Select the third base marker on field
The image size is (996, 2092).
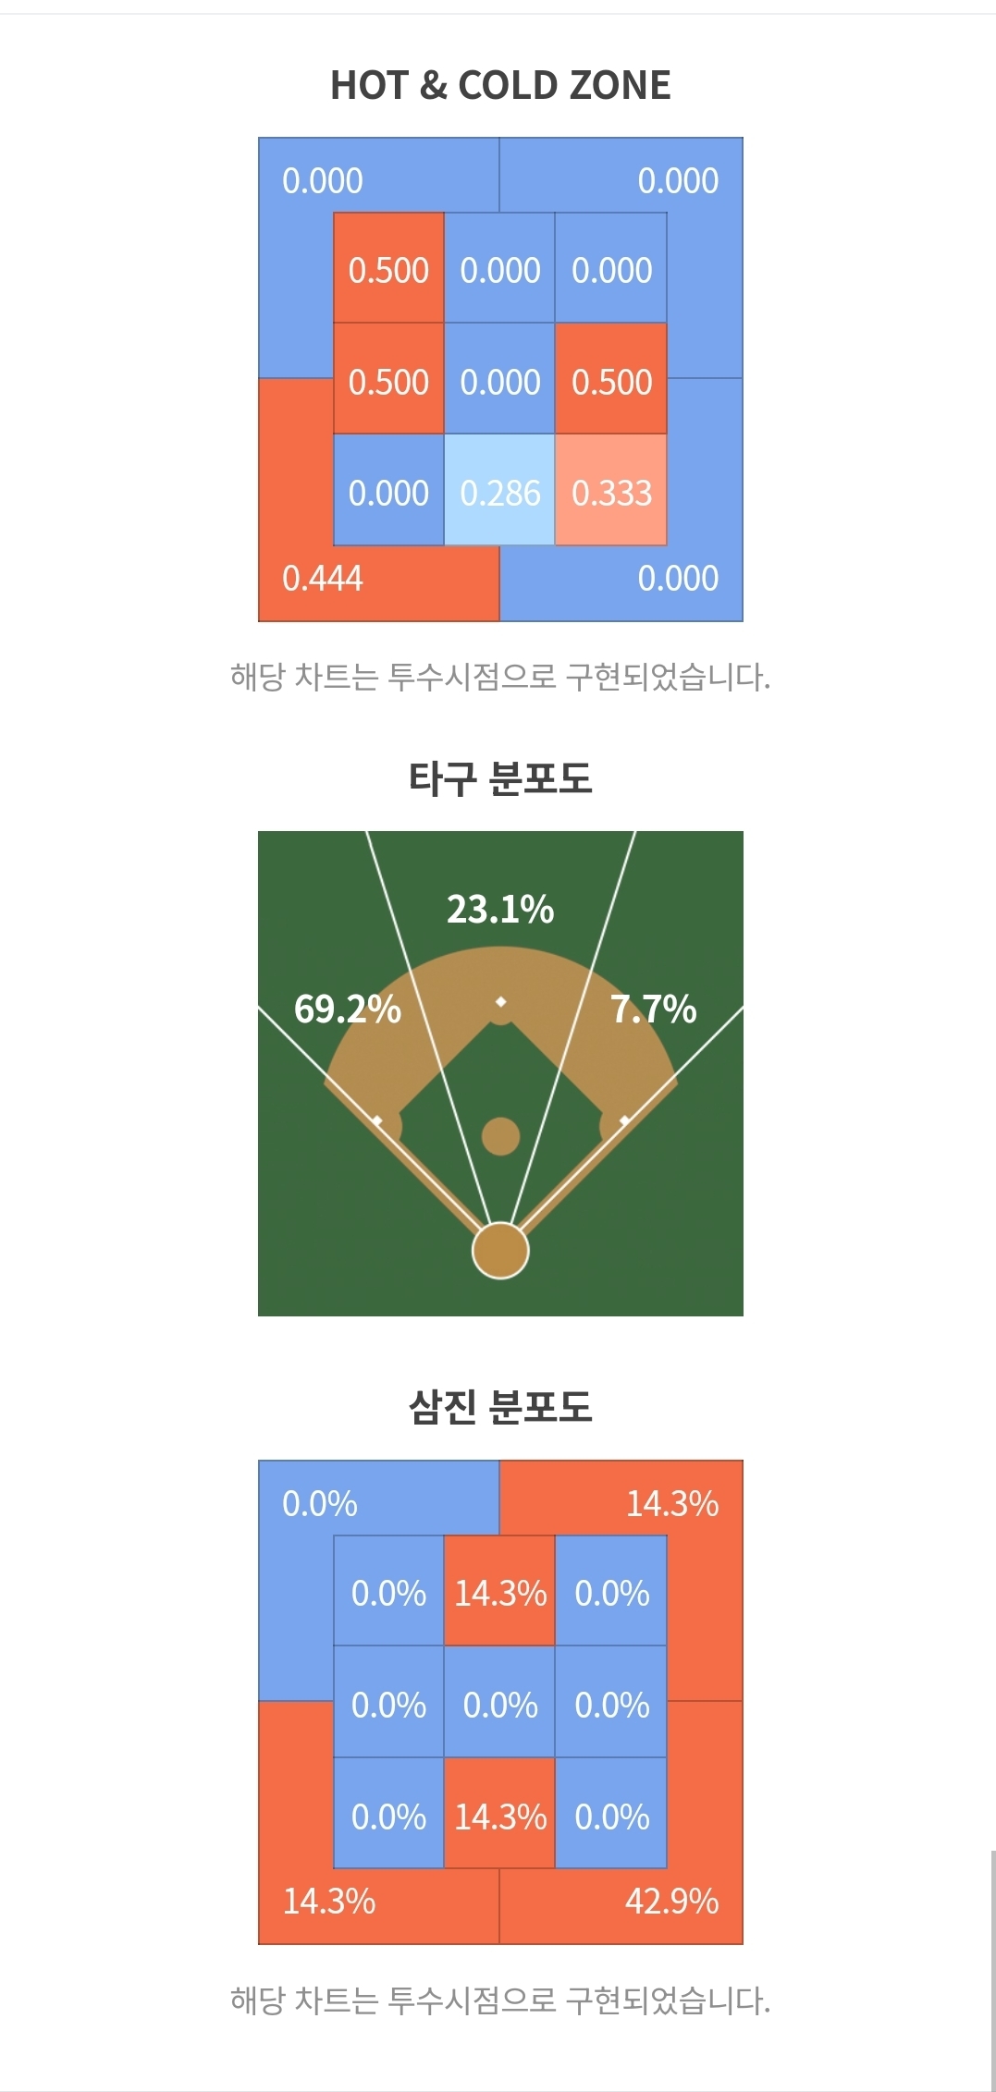coord(377,1121)
